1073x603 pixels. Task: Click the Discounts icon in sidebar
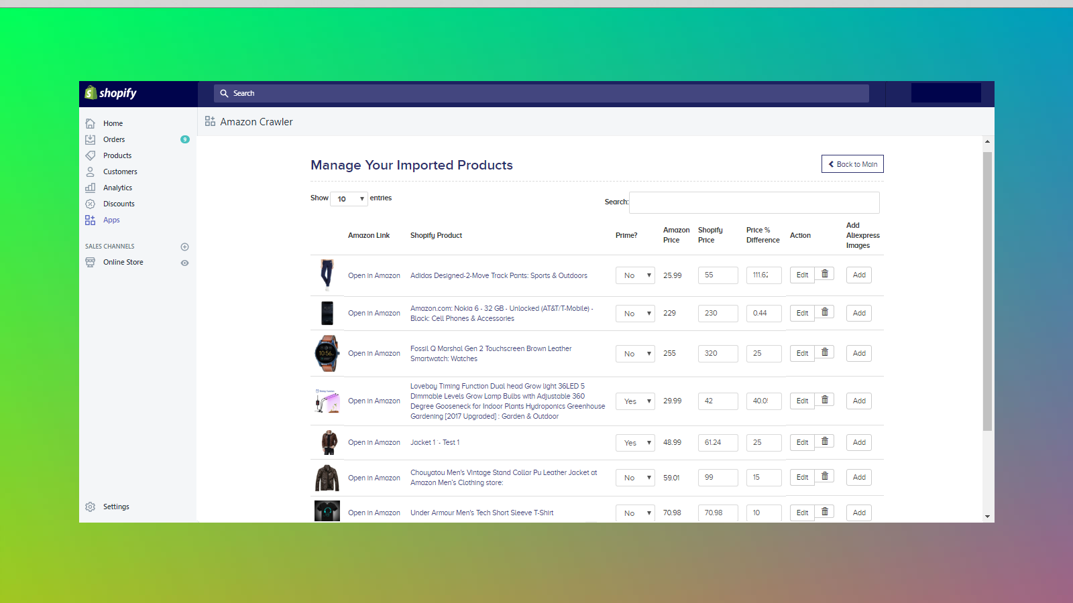click(x=91, y=204)
